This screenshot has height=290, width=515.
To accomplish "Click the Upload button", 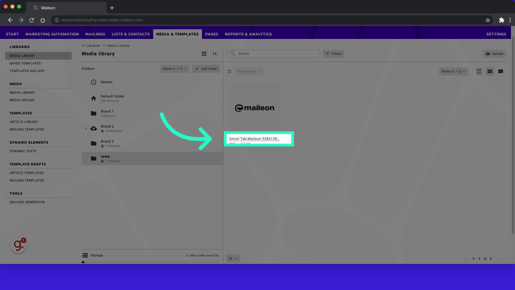I will [x=495, y=53].
